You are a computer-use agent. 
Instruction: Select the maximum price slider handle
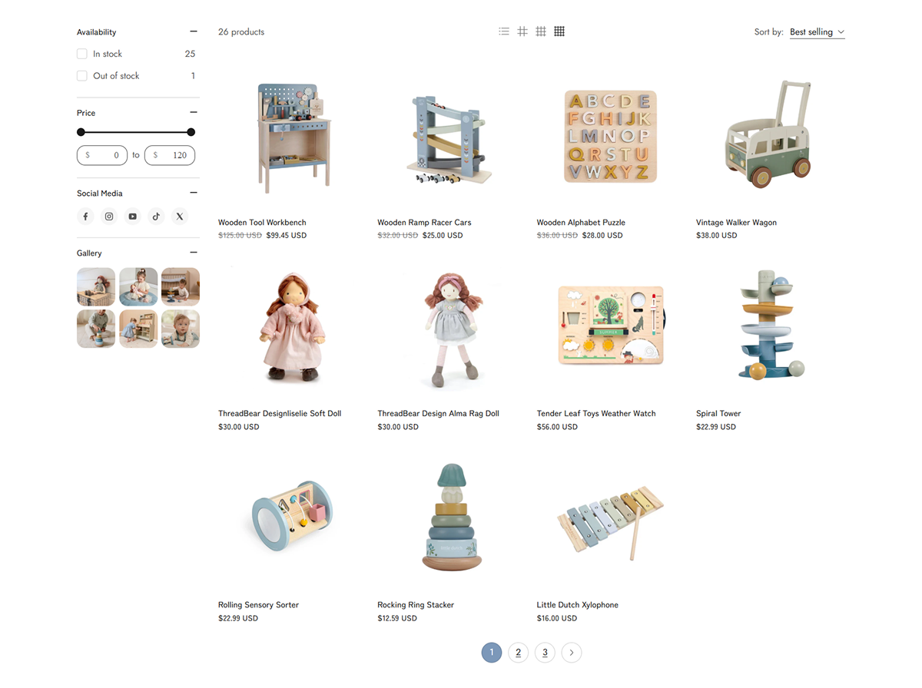point(191,132)
